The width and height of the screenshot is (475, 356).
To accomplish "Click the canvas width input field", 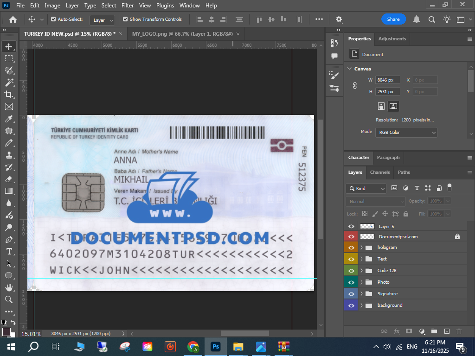I will (x=387, y=80).
